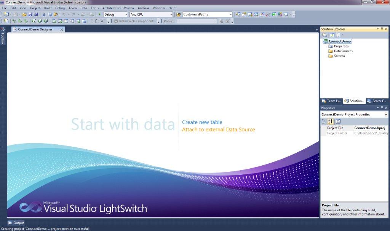Viewport: 390px width, 231px height.
Task: Click the Save All toolbar icon
Action: tap(36, 14)
